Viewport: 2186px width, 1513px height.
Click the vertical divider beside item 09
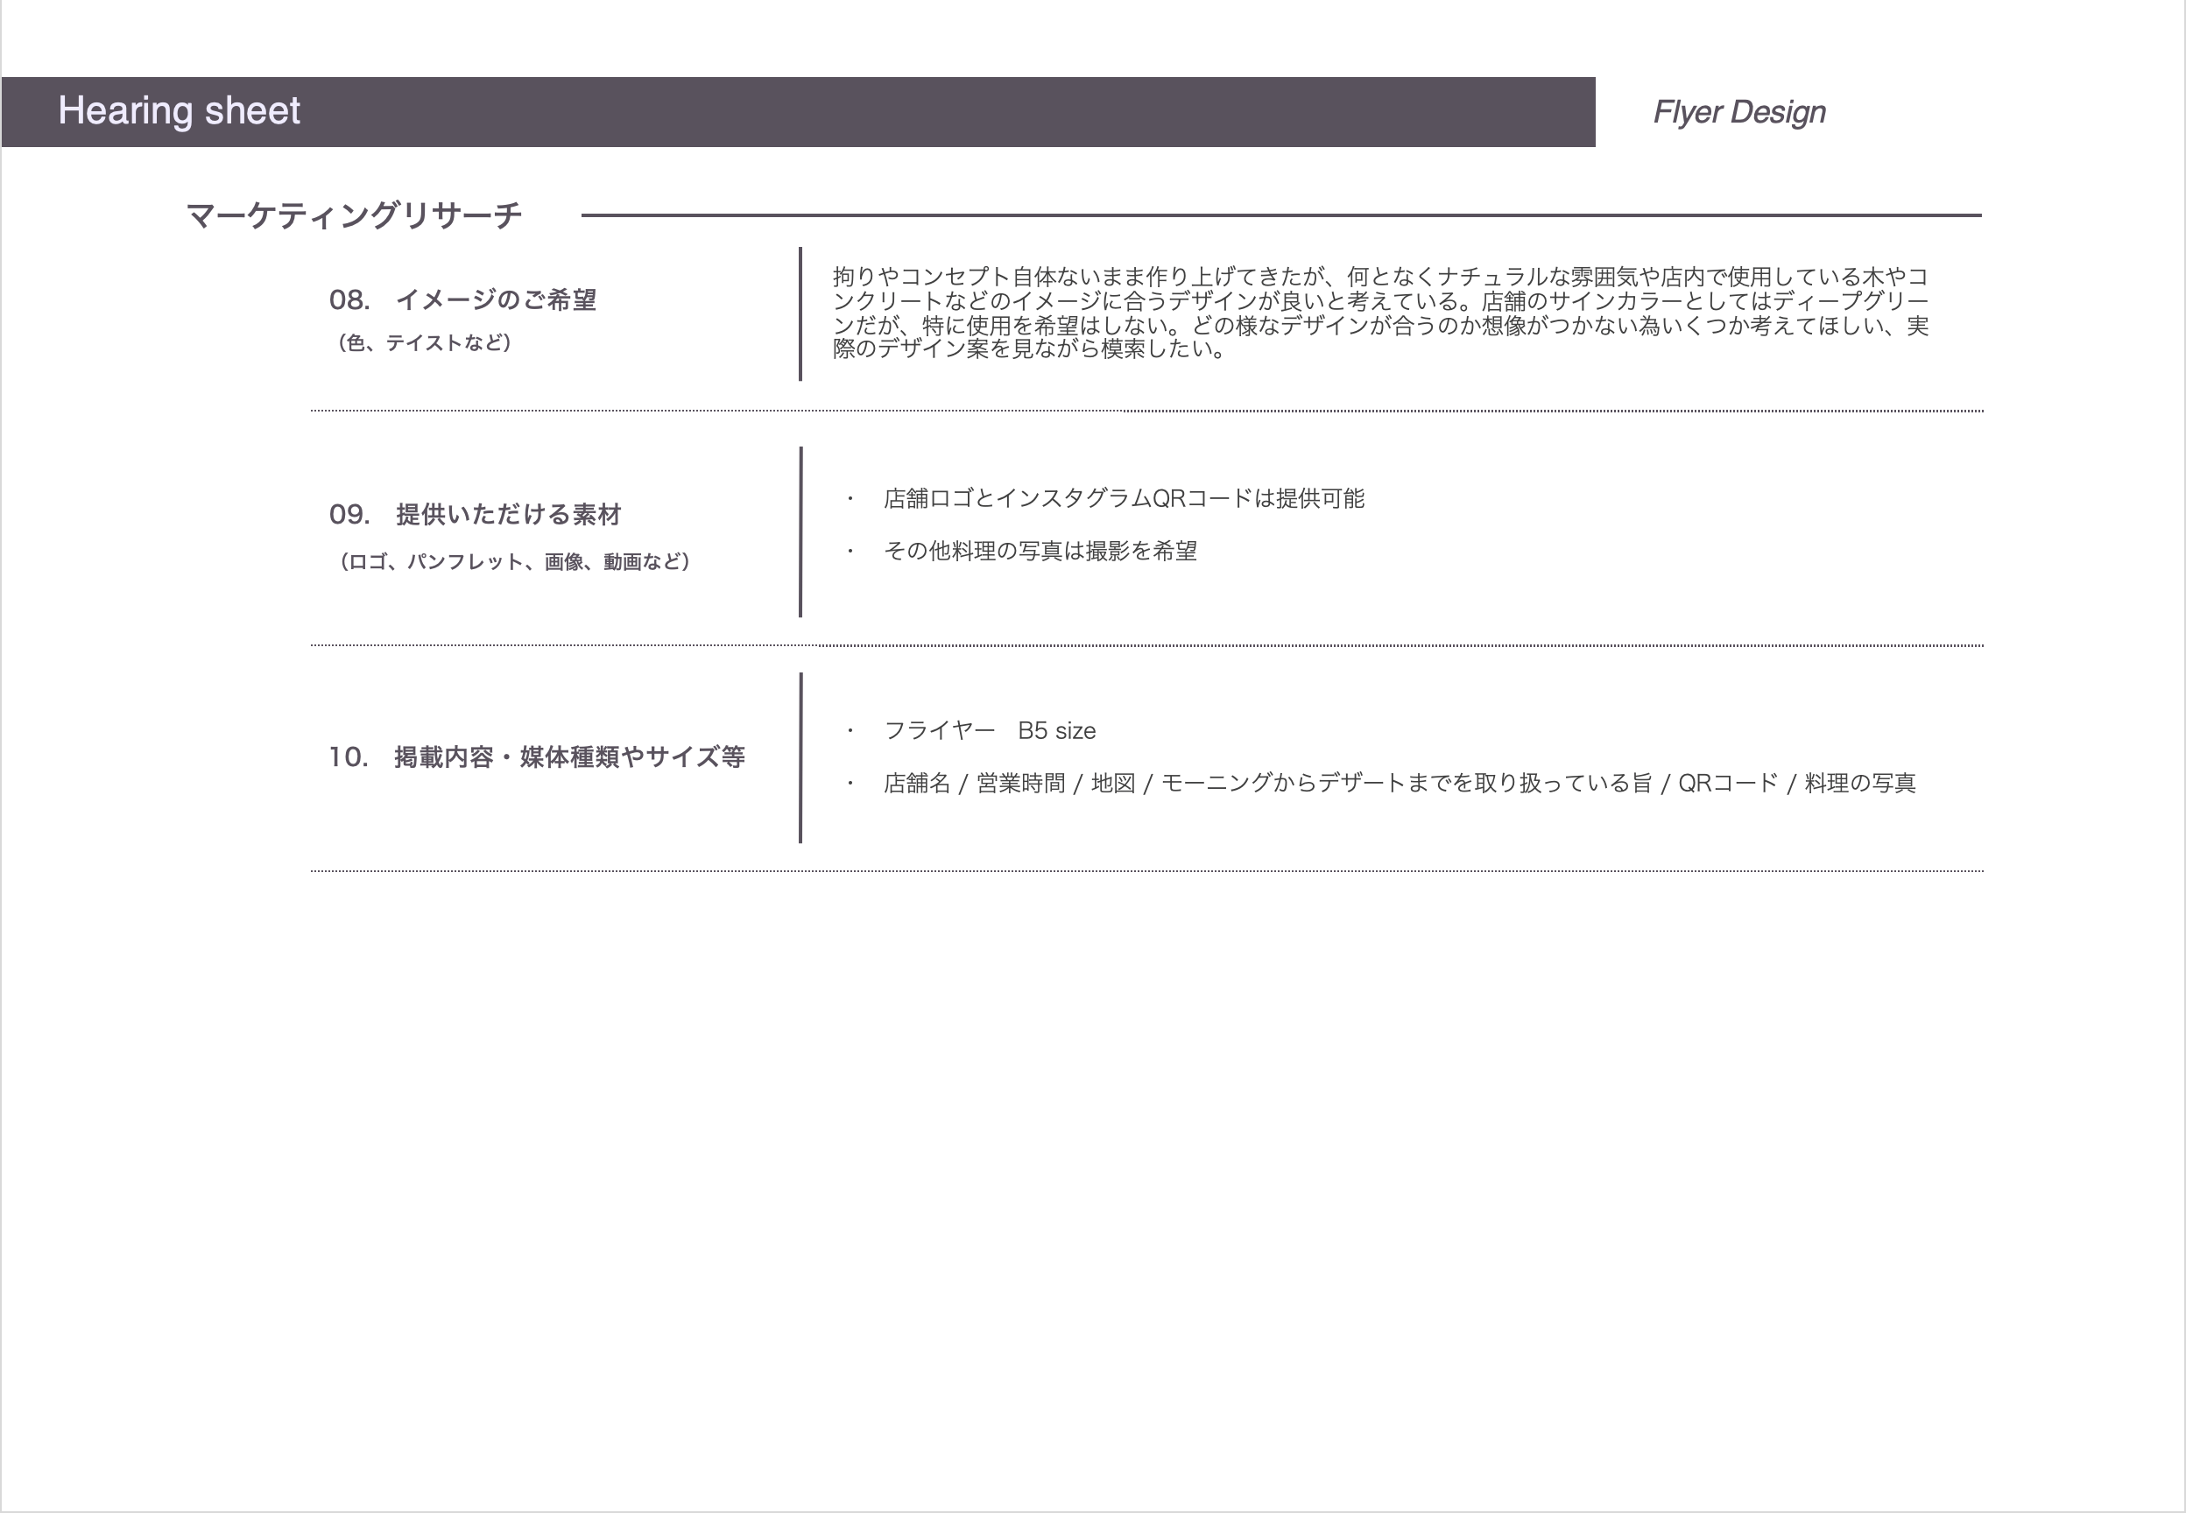(x=800, y=531)
